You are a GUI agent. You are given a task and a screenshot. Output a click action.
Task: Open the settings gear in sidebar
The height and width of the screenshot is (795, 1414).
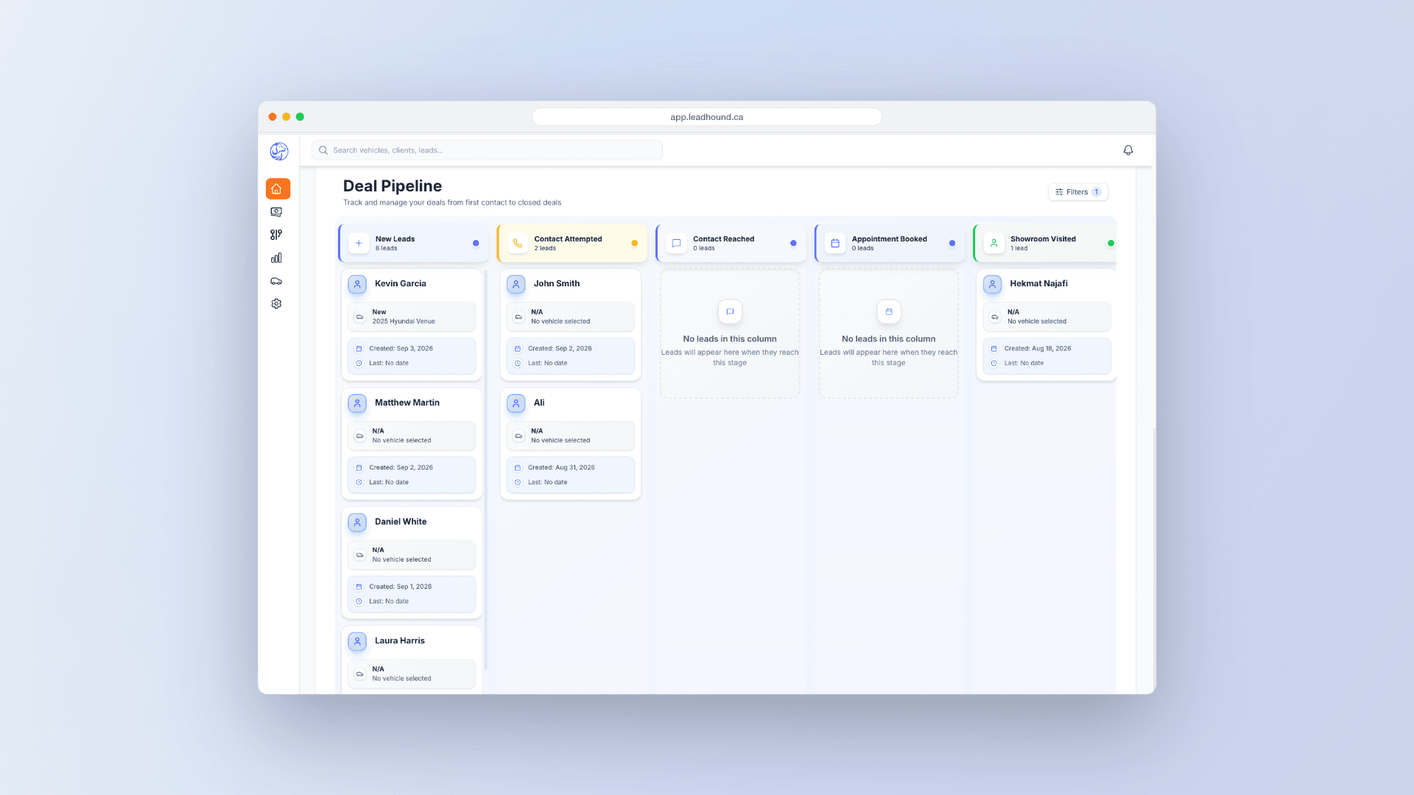click(x=276, y=304)
